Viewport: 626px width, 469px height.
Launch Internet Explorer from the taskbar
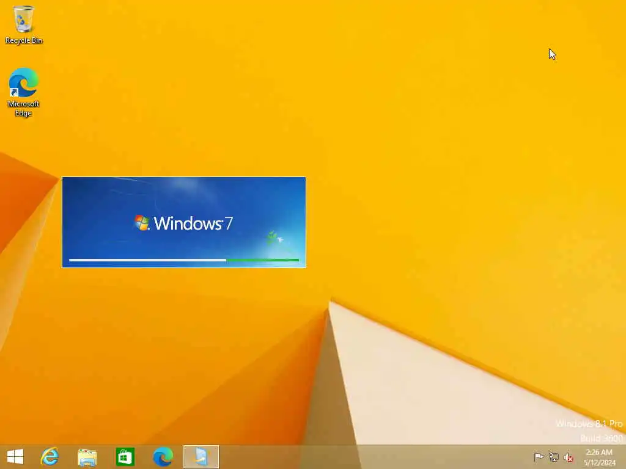[x=50, y=457]
